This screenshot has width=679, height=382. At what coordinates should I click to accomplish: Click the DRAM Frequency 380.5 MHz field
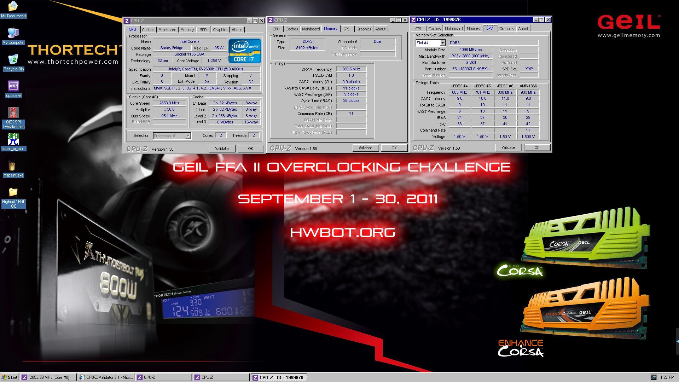(351, 69)
